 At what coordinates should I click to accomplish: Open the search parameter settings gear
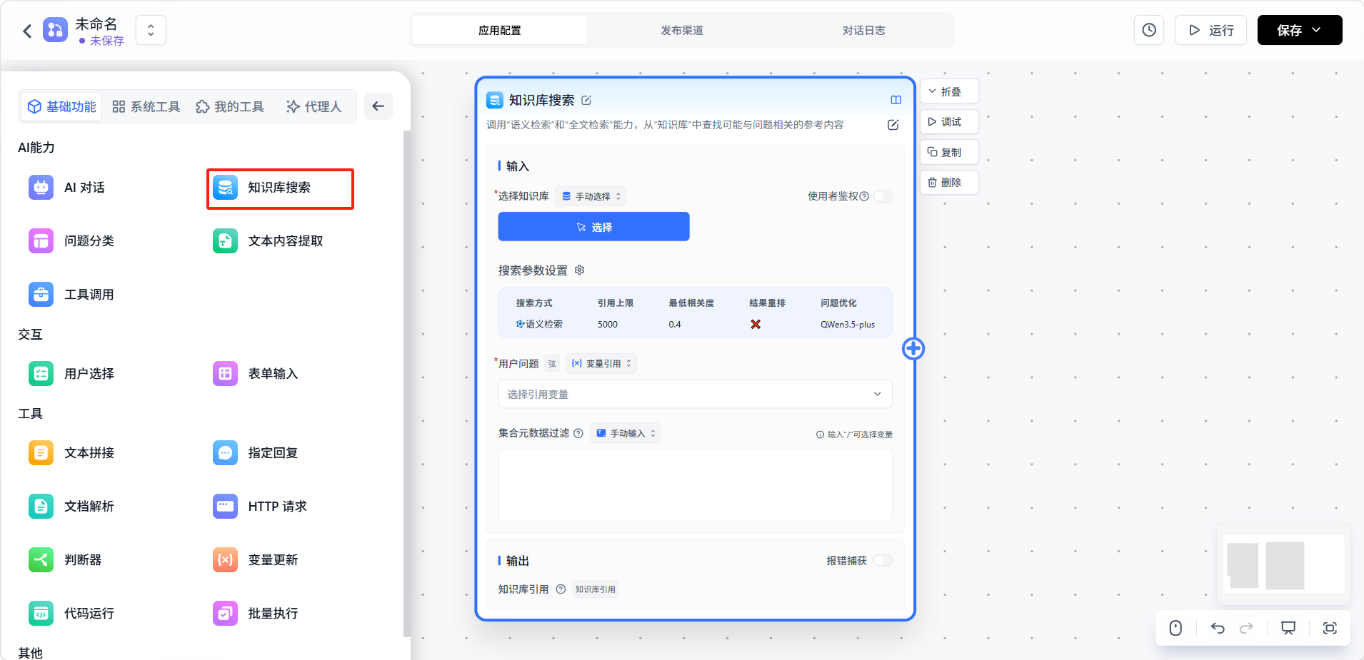pos(580,270)
